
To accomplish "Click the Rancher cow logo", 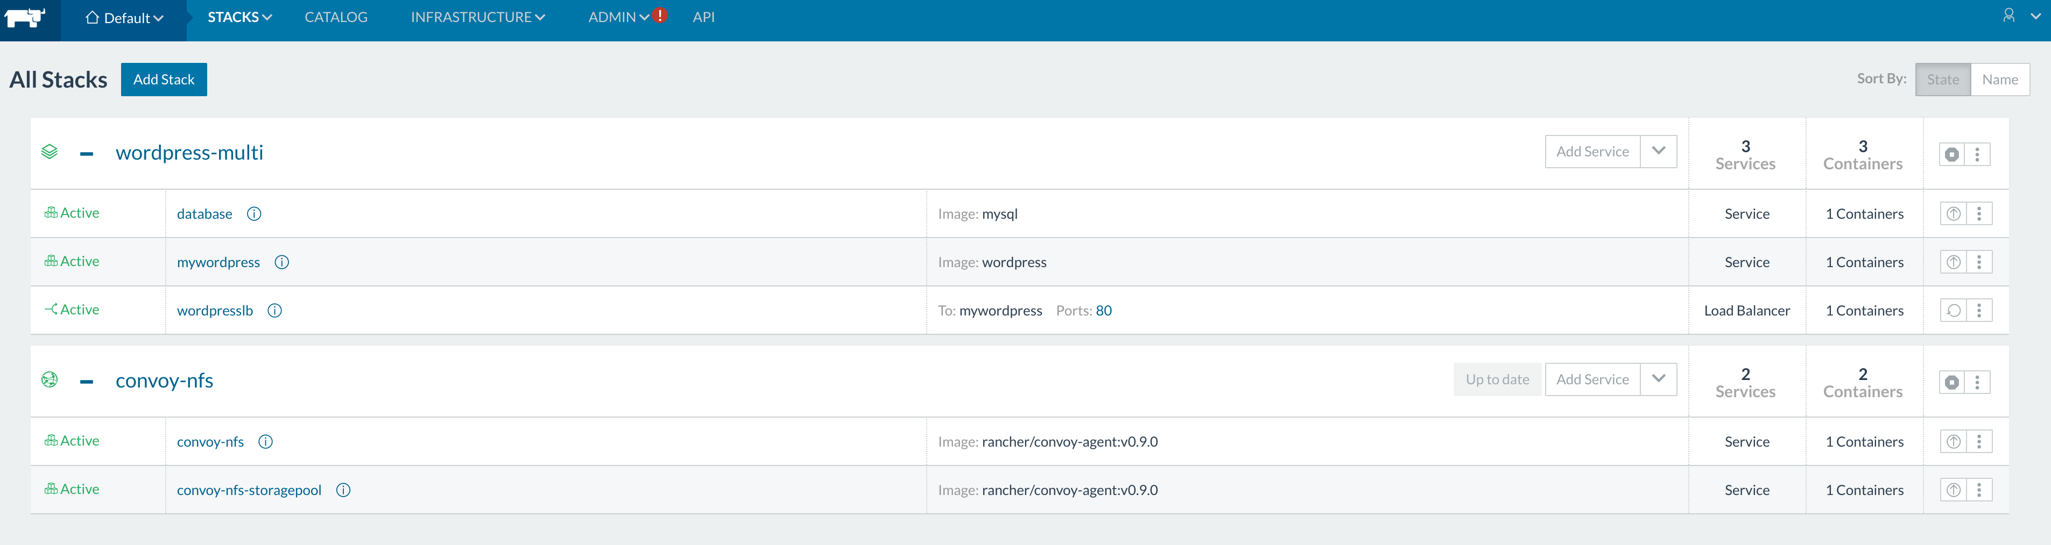I will click(x=25, y=18).
